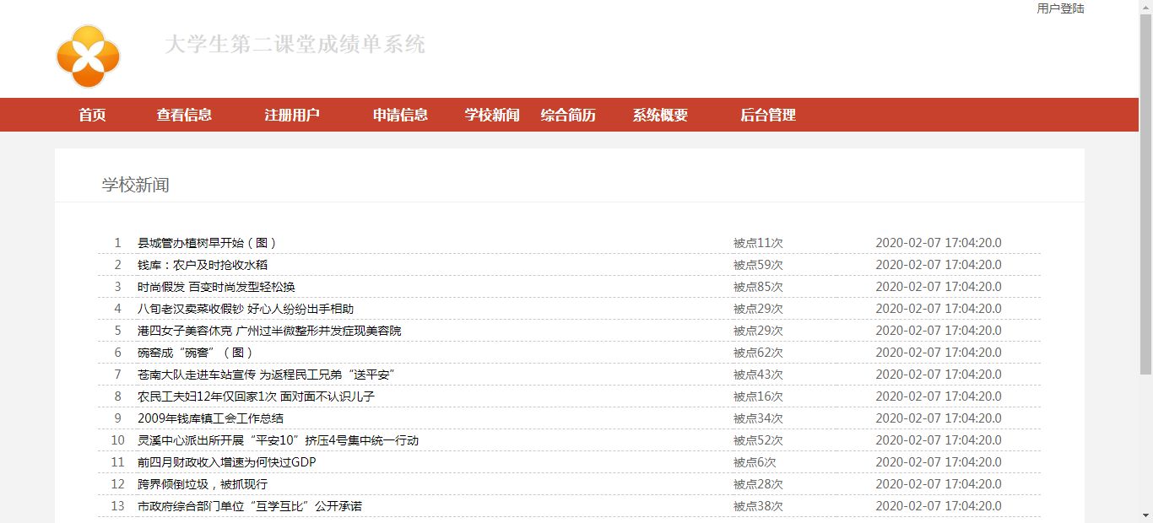Click the orange flower site logo
Screen dimensions: 1153x523
click(x=88, y=57)
